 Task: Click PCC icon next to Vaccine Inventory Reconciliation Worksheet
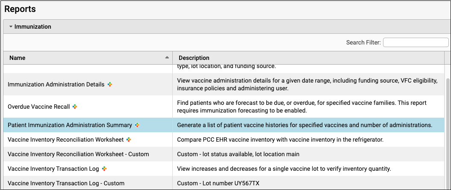tap(128, 140)
